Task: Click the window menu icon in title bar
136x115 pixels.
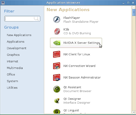Action: pos(3,3)
